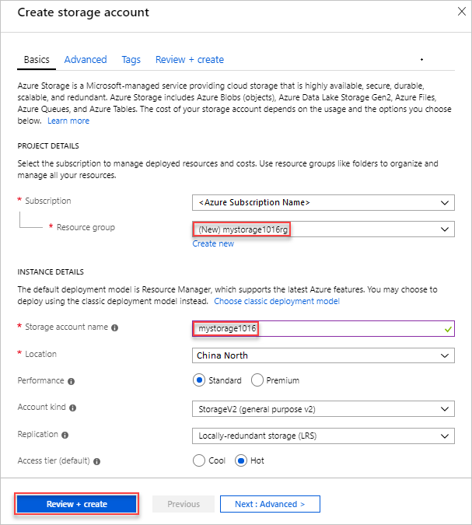Close the Create storage account pane
This screenshot has width=472, height=525.
pos(455,12)
